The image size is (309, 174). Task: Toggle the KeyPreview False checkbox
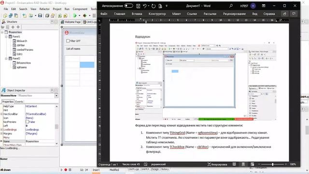point(27,122)
